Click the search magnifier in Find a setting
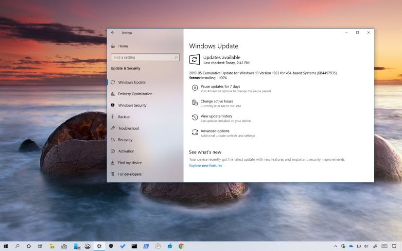This screenshot has height=251, width=402. click(176, 57)
